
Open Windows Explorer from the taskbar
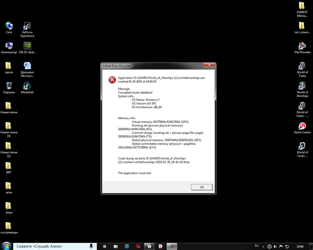pyautogui.click(x=115, y=246)
